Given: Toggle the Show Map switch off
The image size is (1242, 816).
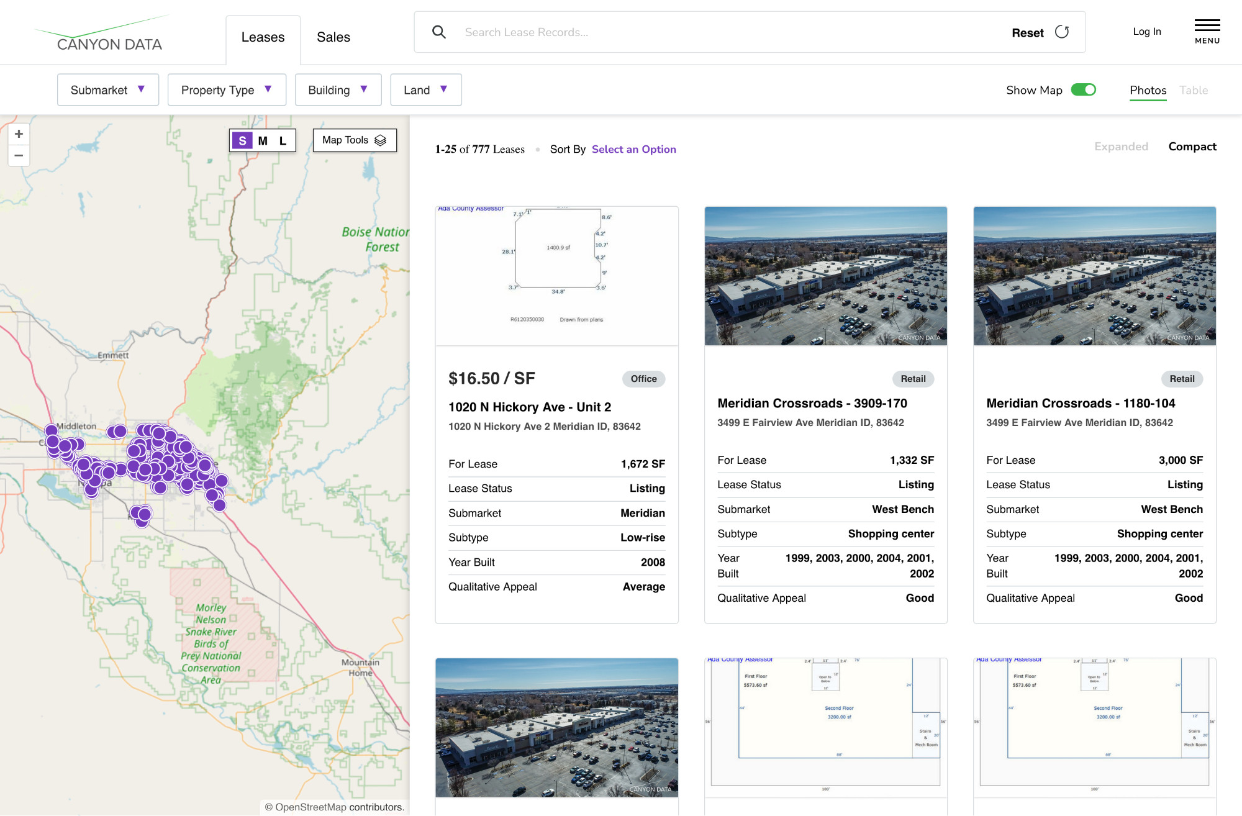Looking at the screenshot, I should pos(1084,90).
